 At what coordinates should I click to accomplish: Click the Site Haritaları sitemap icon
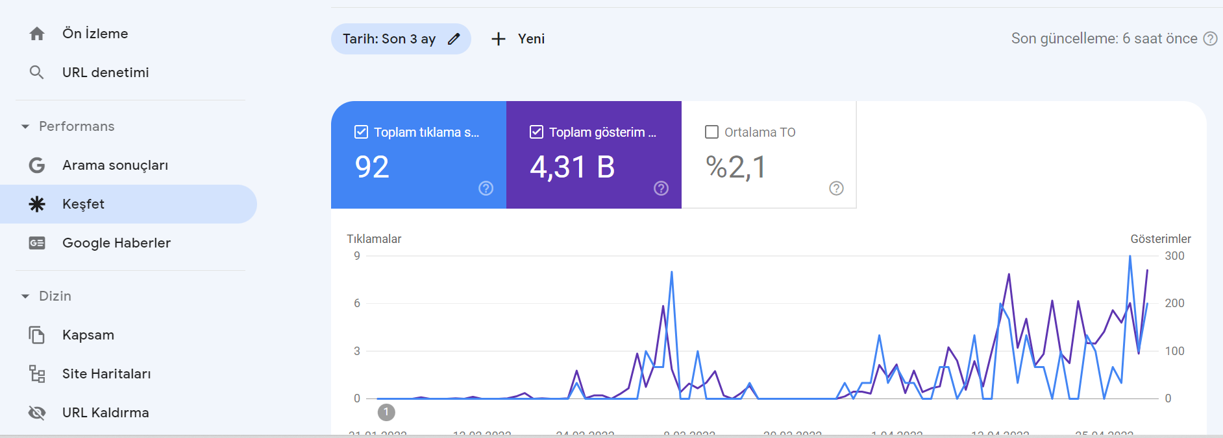(x=37, y=374)
